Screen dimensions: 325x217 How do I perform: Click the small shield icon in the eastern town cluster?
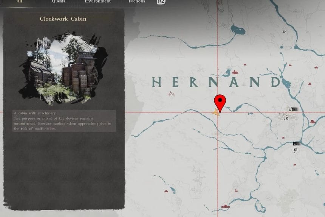click(287, 118)
